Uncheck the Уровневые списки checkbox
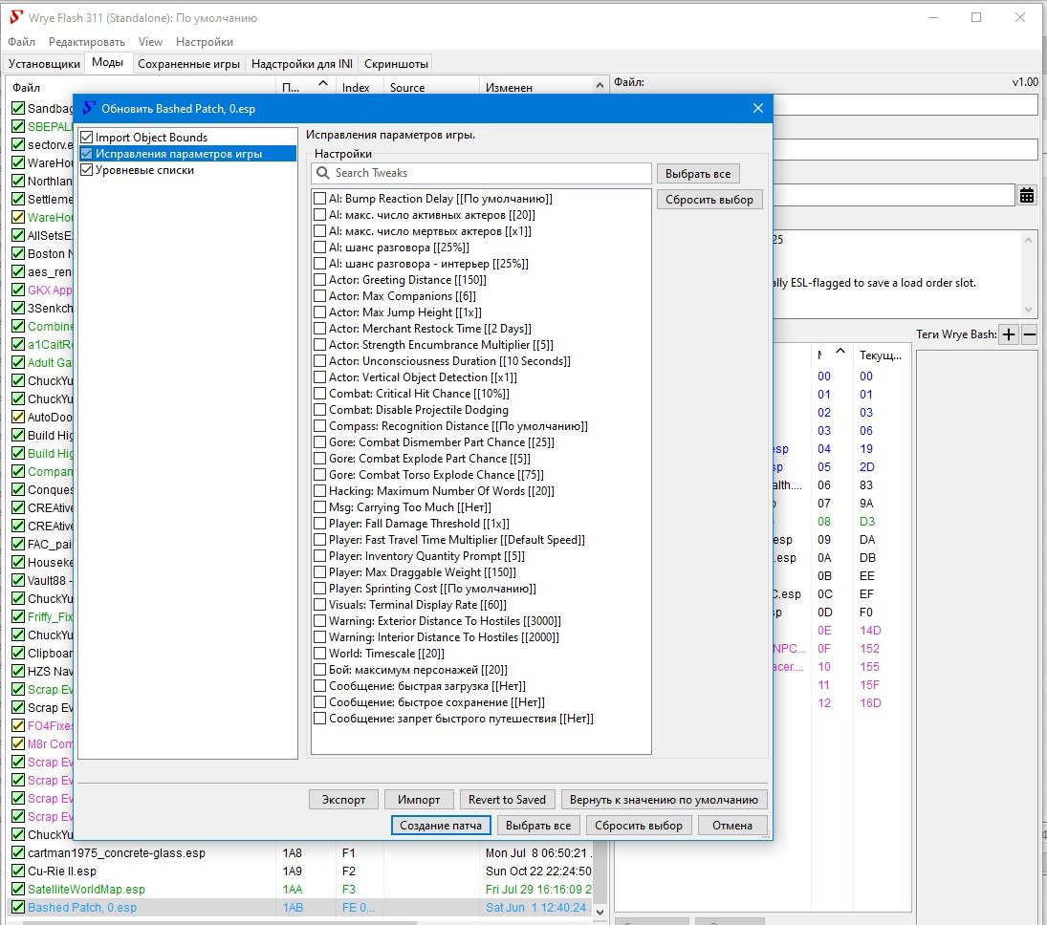The height and width of the screenshot is (925, 1047). click(88, 170)
